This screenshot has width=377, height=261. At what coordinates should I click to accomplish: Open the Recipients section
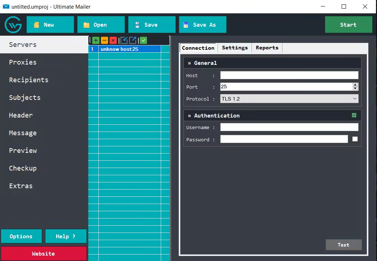28,80
